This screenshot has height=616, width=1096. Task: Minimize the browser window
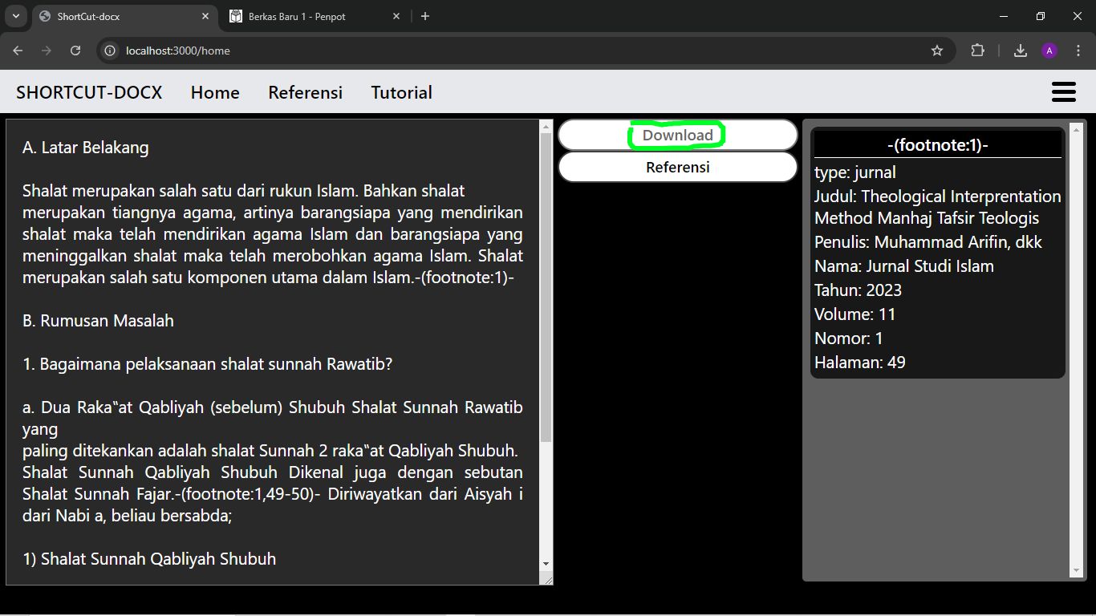(x=1004, y=16)
